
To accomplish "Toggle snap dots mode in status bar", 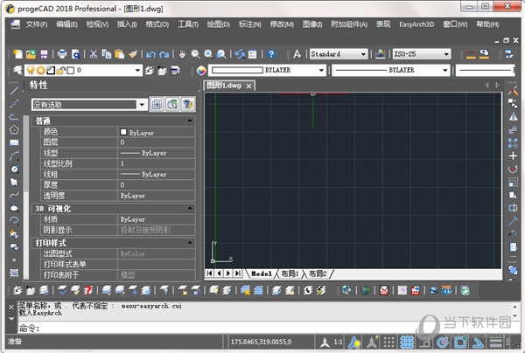I will [388, 342].
